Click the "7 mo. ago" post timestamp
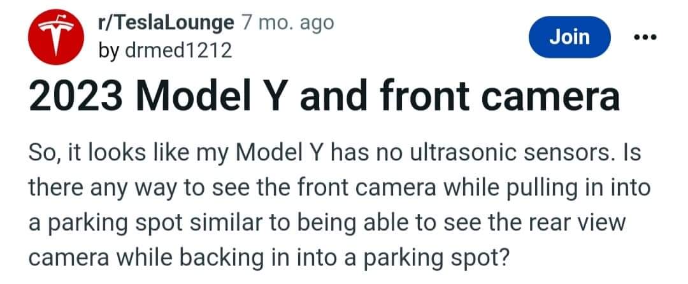The width and height of the screenshot is (688, 284). pyautogui.click(x=288, y=24)
